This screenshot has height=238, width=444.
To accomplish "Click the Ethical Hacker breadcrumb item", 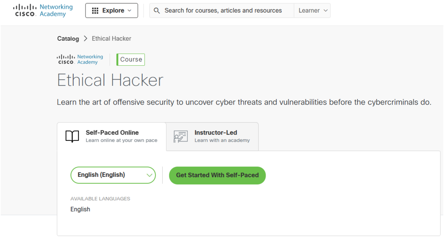I will (111, 39).
